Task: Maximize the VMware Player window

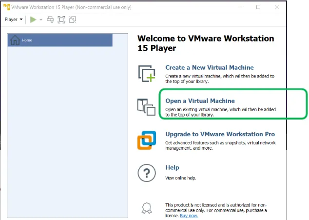Action: (x=258, y=7)
